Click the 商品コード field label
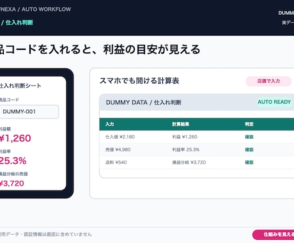This screenshot has width=294, height=243. pyautogui.click(x=10, y=100)
